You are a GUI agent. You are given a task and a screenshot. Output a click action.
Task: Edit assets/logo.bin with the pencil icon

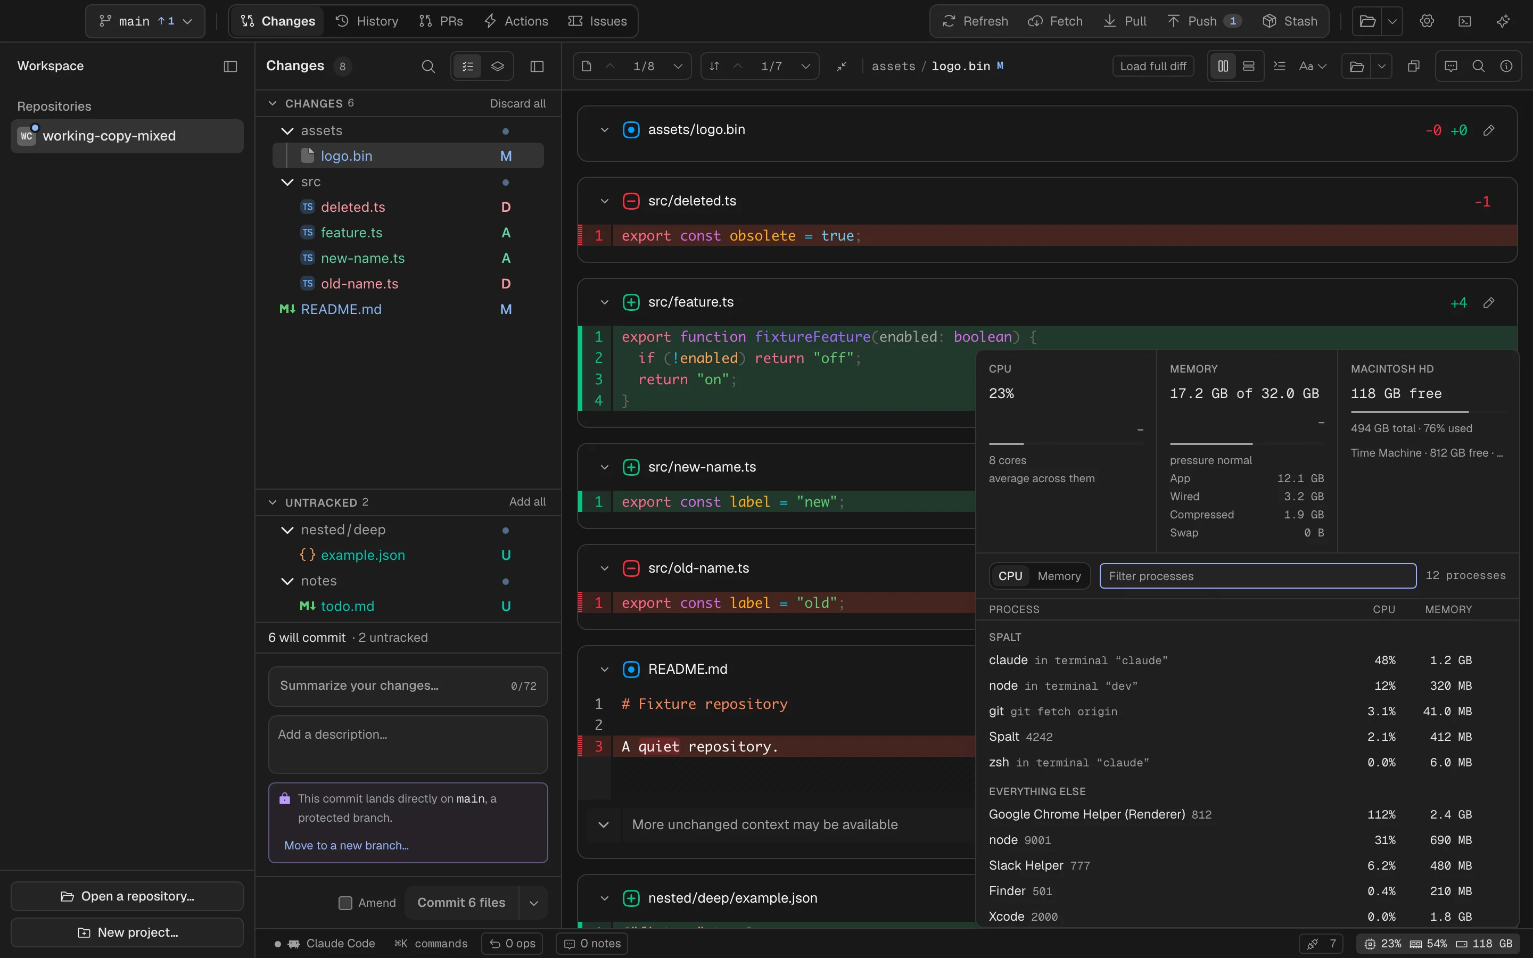[x=1489, y=130]
